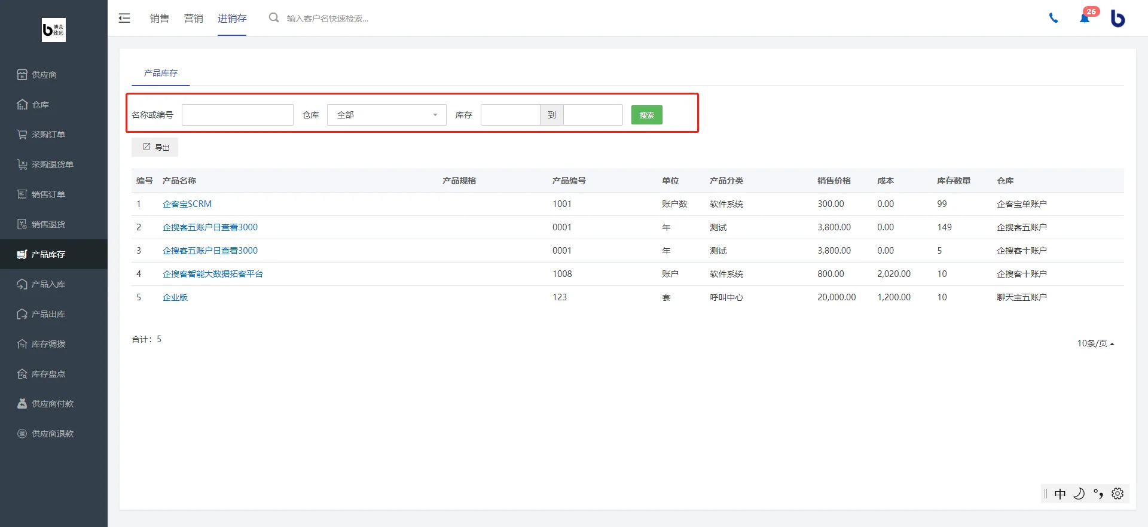The height and width of the screenshot is (527, 1148).
Task: Toggle the moon icon in IME bar
Action: pyautogui.click(x=1079, y=494)
